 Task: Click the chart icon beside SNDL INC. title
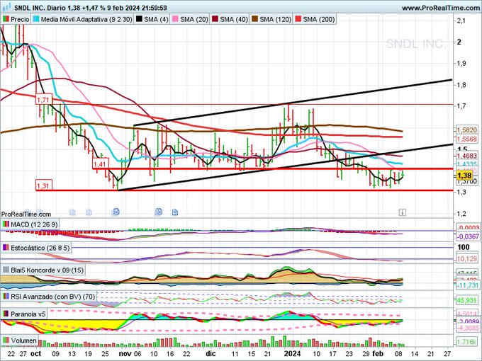pos(7,7)
